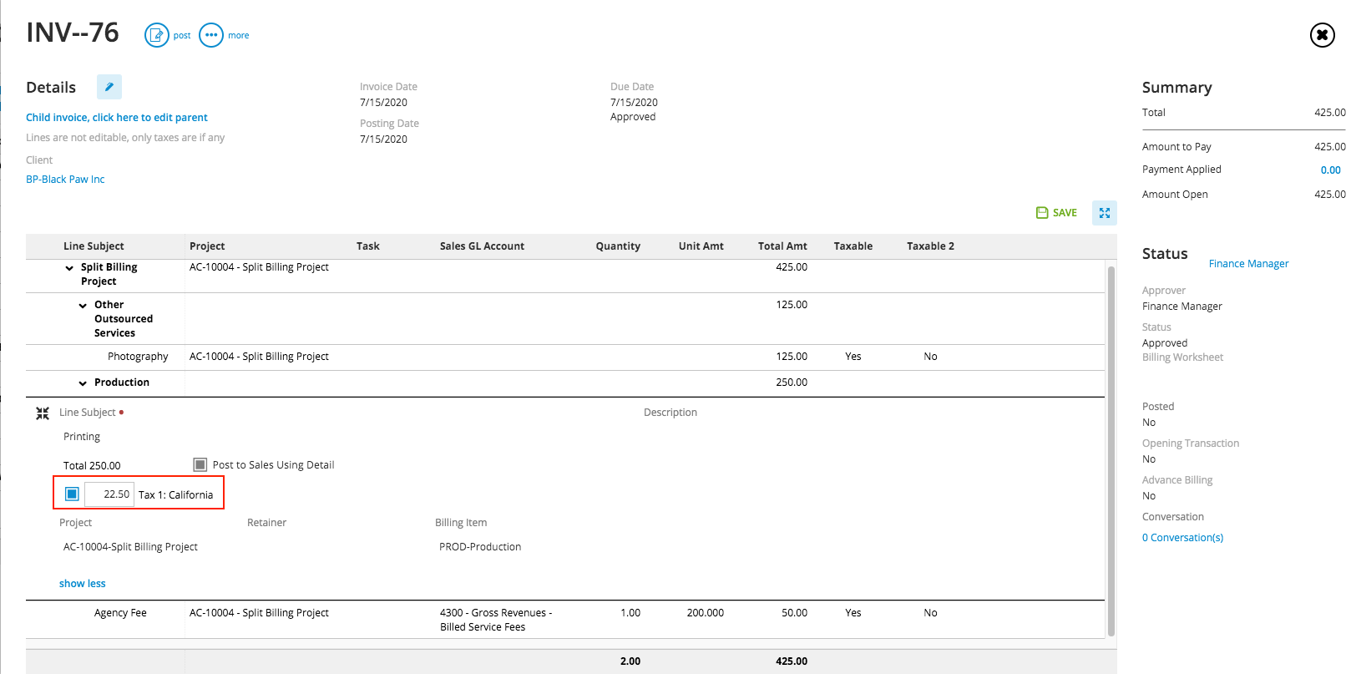Click the Sales GL Account column header
Image resolution: width=1356 pixels, height=674 pixels.
pyautogui.click(x=482, y=246)
